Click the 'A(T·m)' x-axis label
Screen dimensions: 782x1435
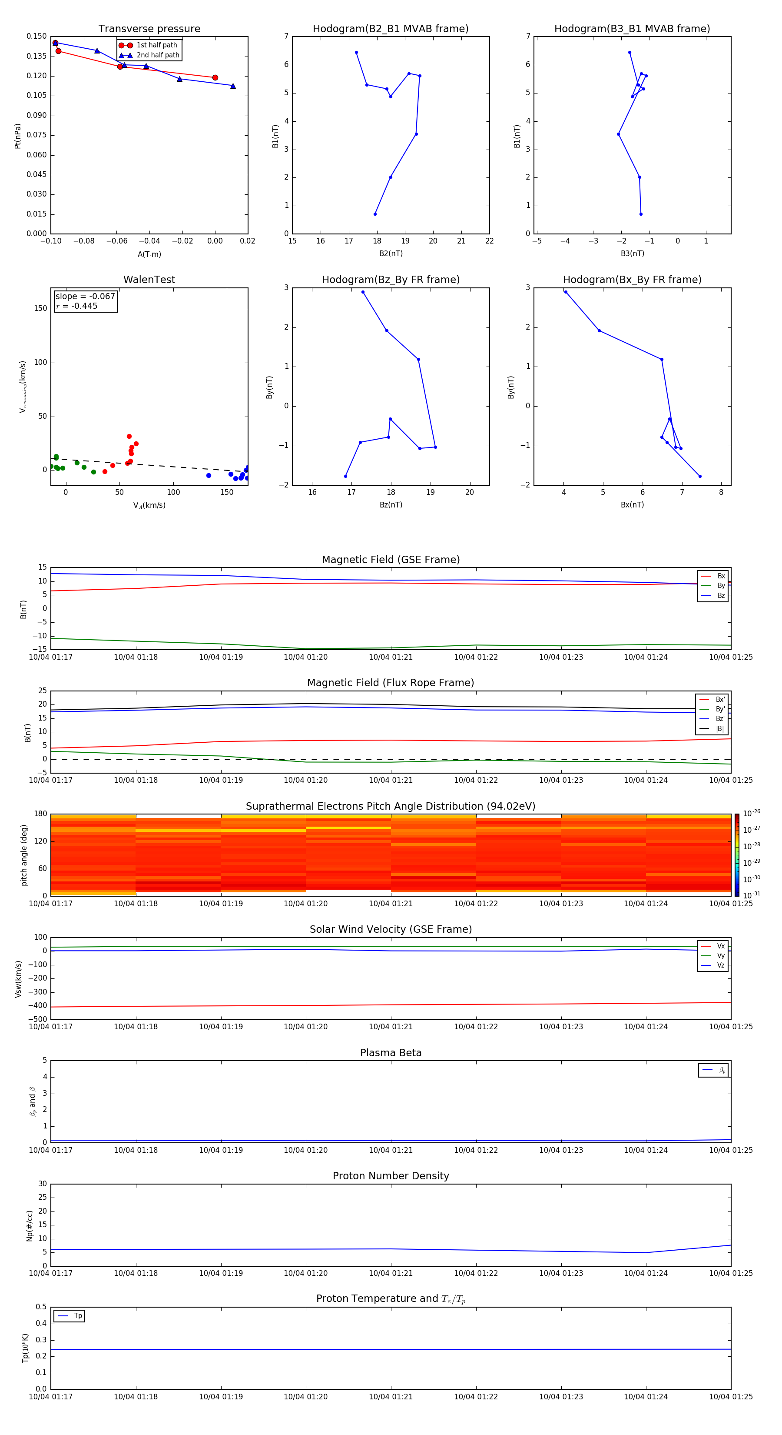pos(149,254)
